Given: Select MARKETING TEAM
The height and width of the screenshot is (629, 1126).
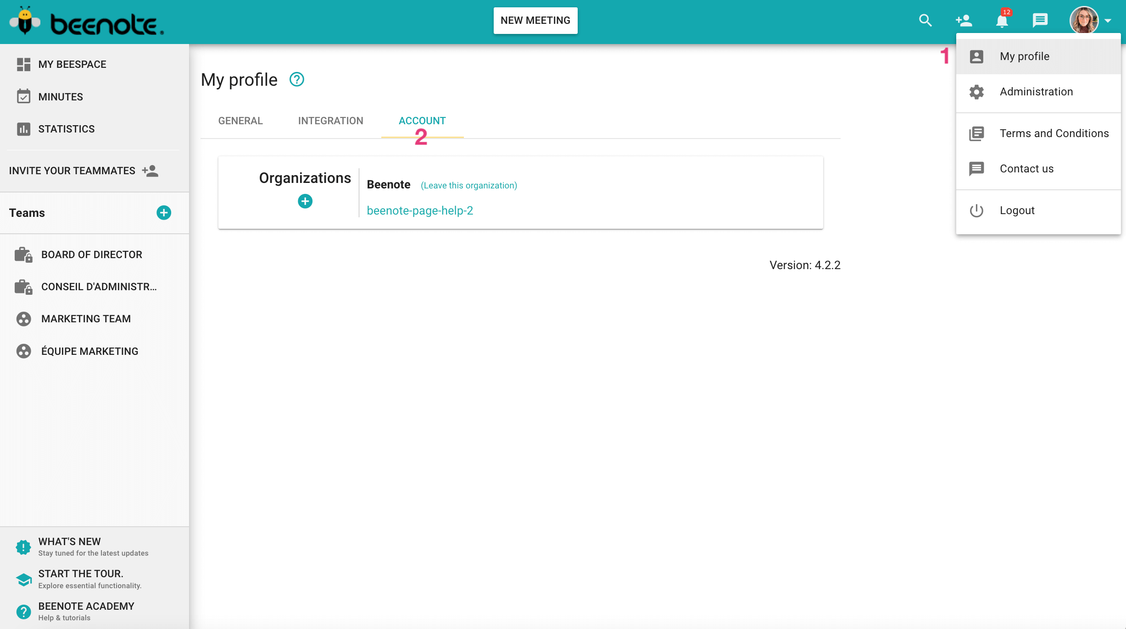Looking at the screenshot, I should click(86, 319).
